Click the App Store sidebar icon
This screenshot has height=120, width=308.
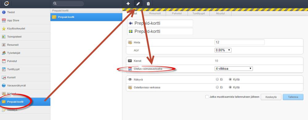(x=3, y=20)
